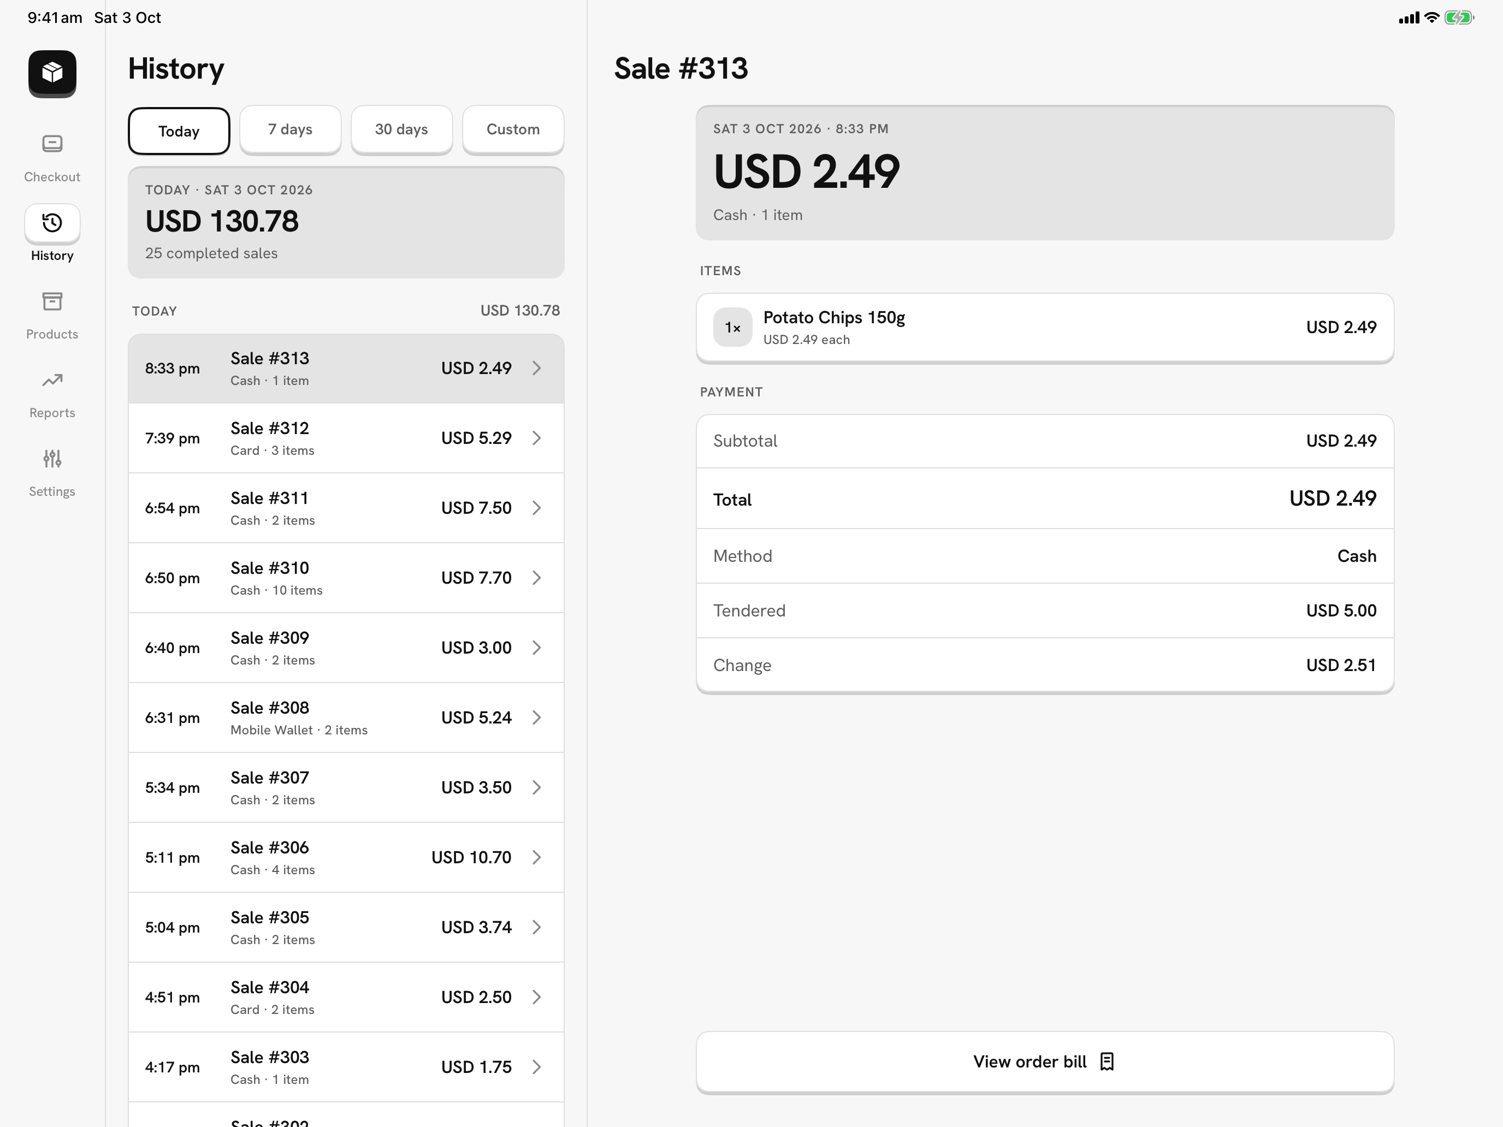This screenshot has height=1127, width=1503.
Task: Click the Method row value Cash
Action: pos(1357,556)
